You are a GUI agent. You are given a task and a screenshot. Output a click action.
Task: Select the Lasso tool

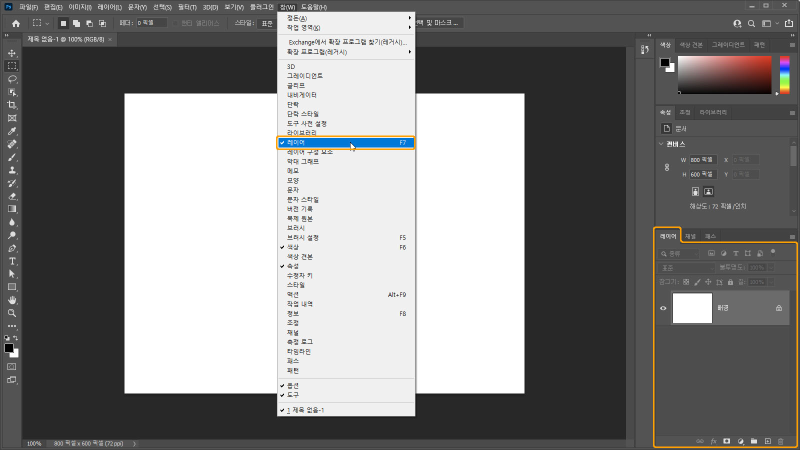tap(12, 79)
